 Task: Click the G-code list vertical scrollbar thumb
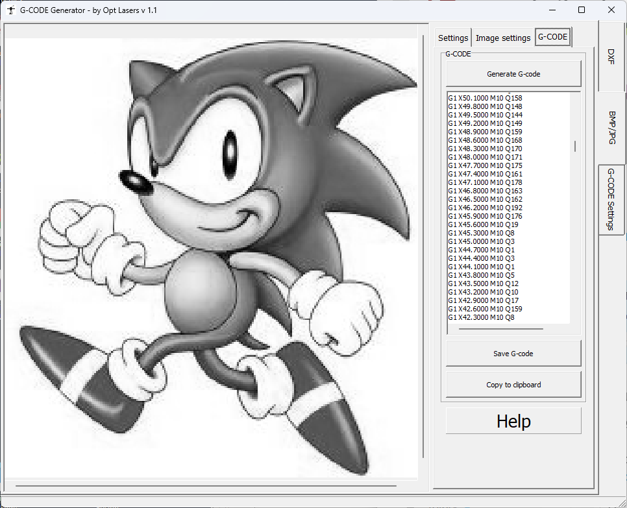coord(575,146)
